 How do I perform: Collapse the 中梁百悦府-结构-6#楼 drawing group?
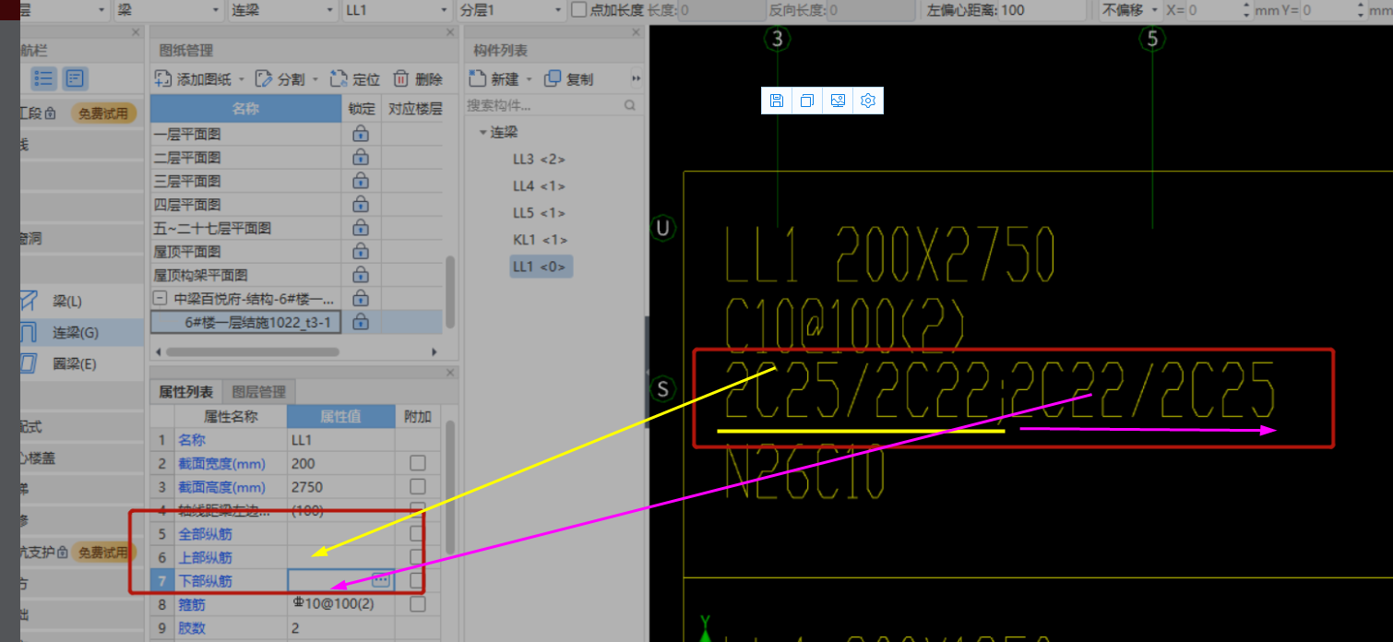tap(160, 299)
